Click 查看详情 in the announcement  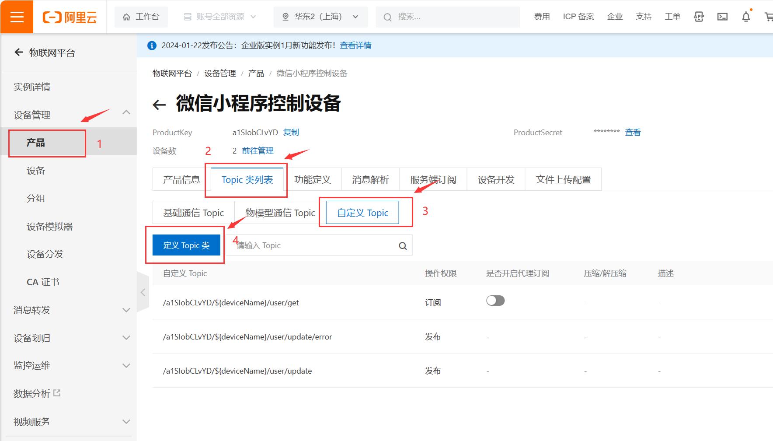point(355,45)
